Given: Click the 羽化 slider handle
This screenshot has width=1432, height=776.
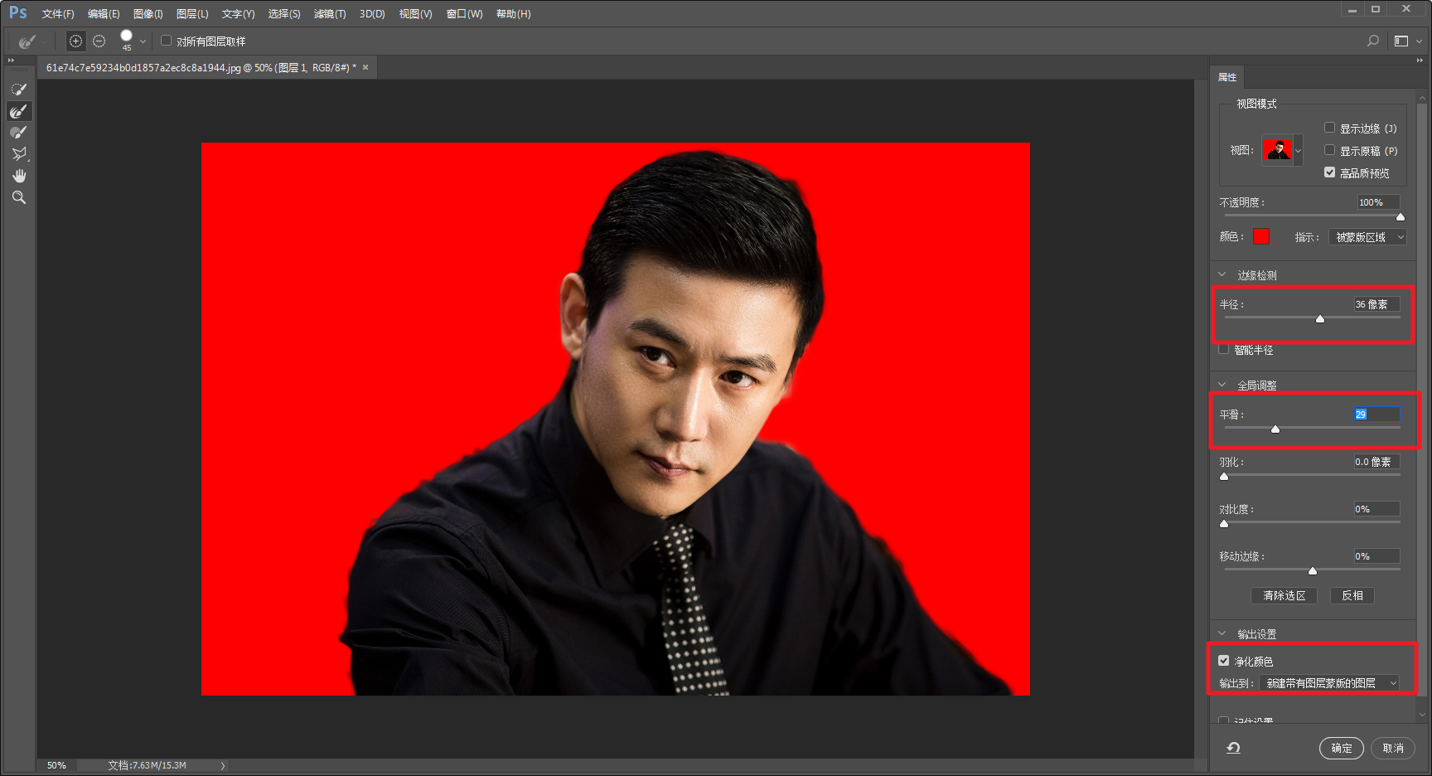Looking at the screenshot, I should 1224,477.
